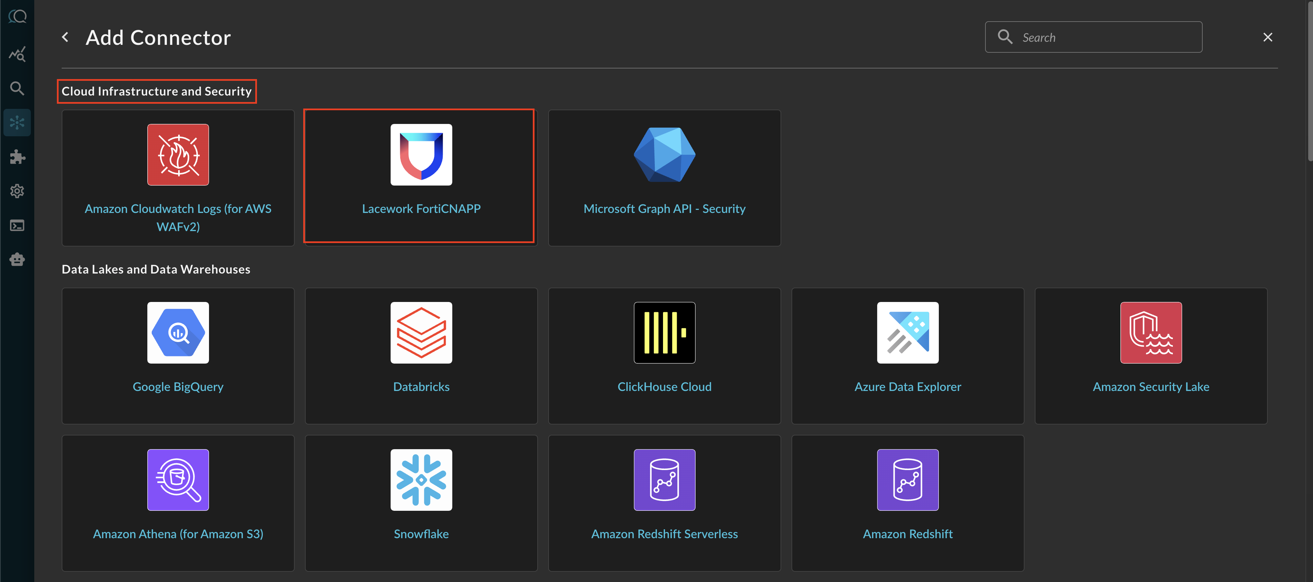
Task: Click the Cloud Infrastructure and Security heading
Action: 157,91
